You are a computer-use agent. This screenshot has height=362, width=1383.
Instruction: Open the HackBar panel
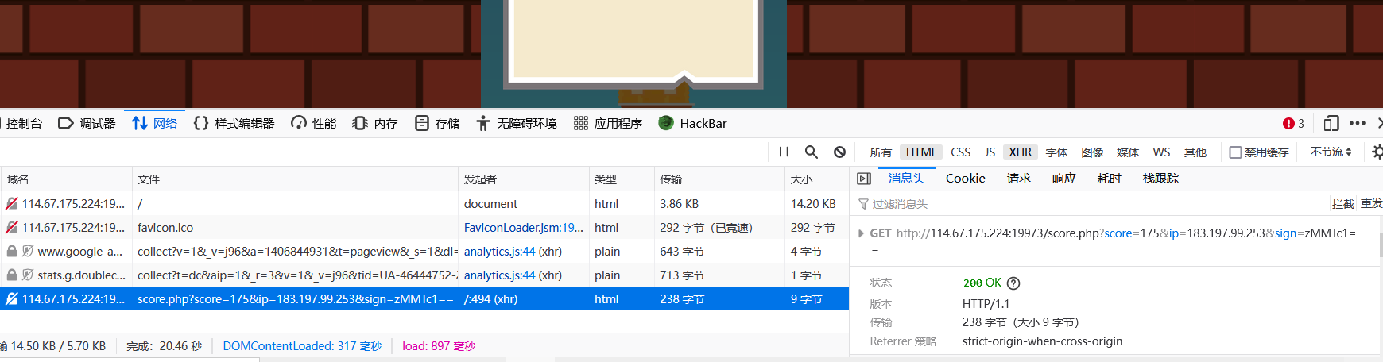click(x=693, y=124)
